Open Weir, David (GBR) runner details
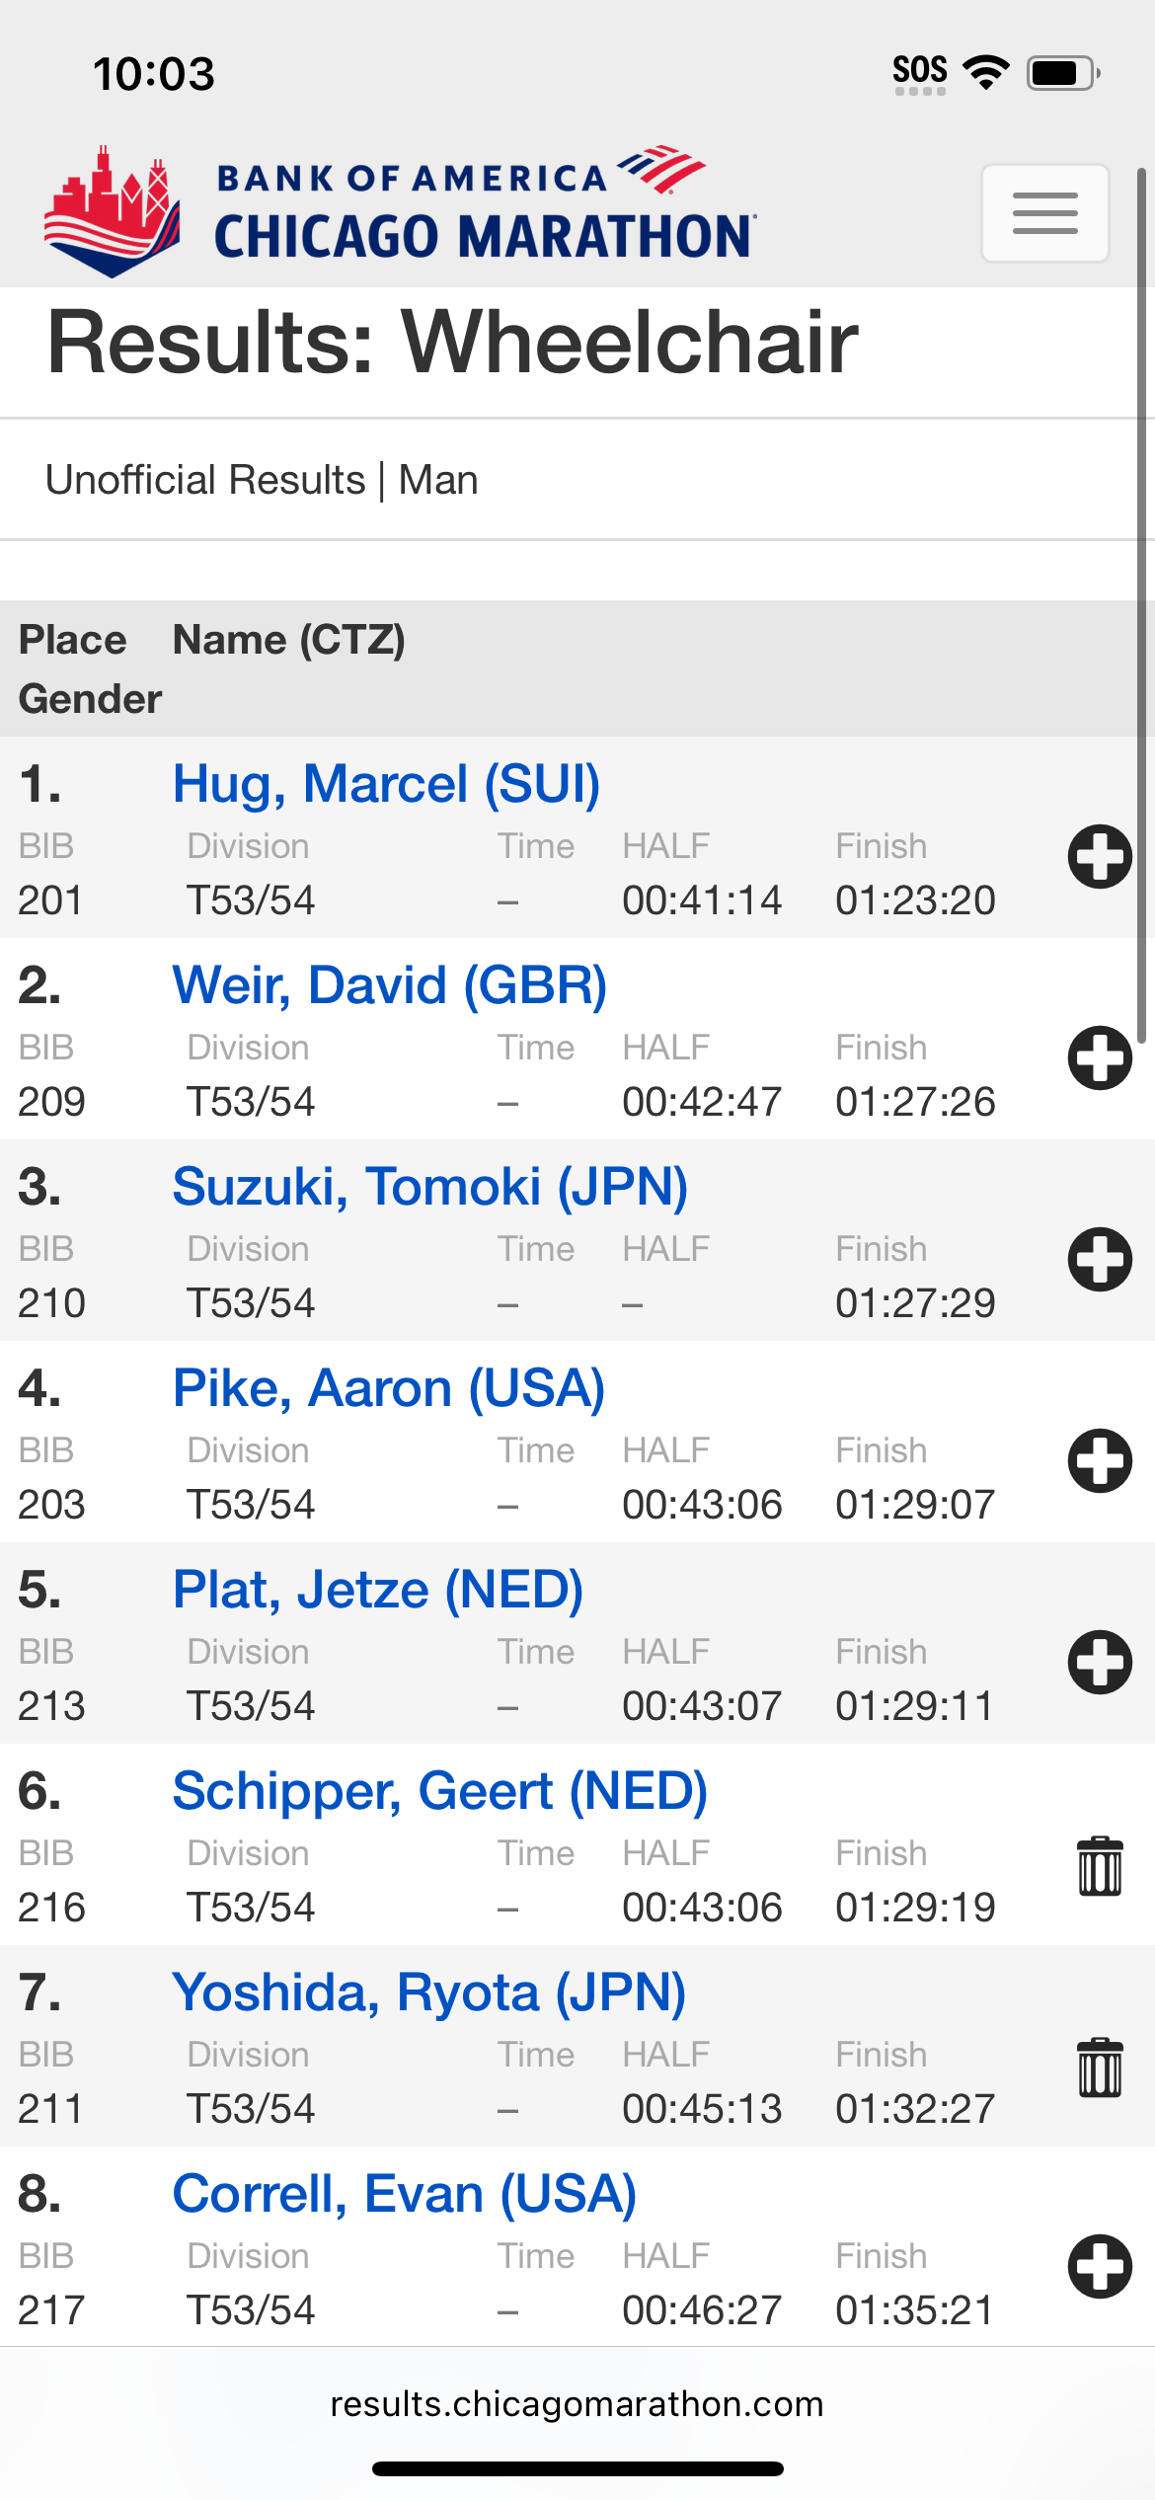 pyautogui.click(x=389, y=985)
